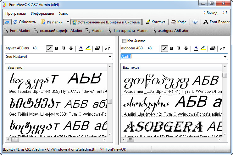The image size is (233, 155).
Task: Open the Программа menu
Action: [15, 13]
